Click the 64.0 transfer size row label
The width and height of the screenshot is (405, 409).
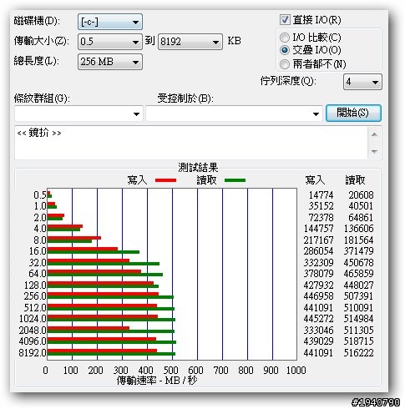(38, 274)
